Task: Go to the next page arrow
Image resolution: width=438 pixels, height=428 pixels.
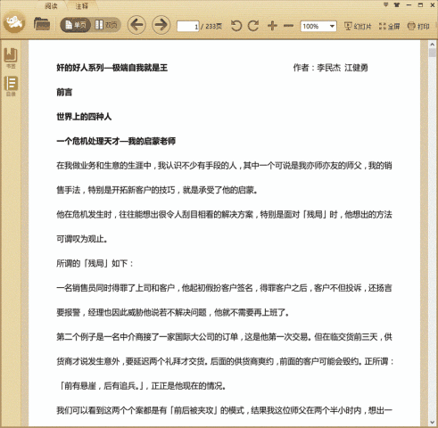Action: point(161,25)
